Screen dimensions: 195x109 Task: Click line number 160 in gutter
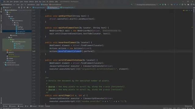click(34, 51)
